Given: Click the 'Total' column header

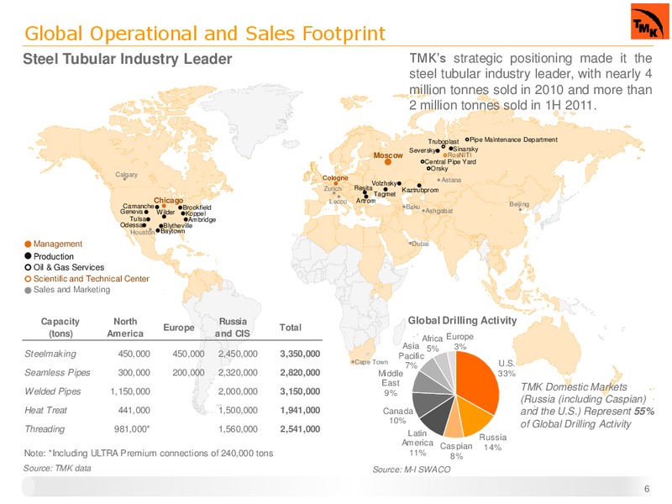Looking at the screenshot, I should click(x=291, y=328).
